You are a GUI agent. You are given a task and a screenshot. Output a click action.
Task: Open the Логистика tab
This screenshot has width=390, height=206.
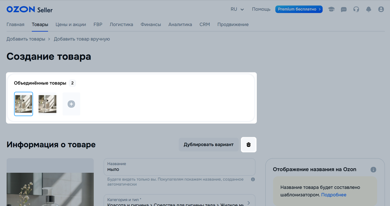point(121,25)
